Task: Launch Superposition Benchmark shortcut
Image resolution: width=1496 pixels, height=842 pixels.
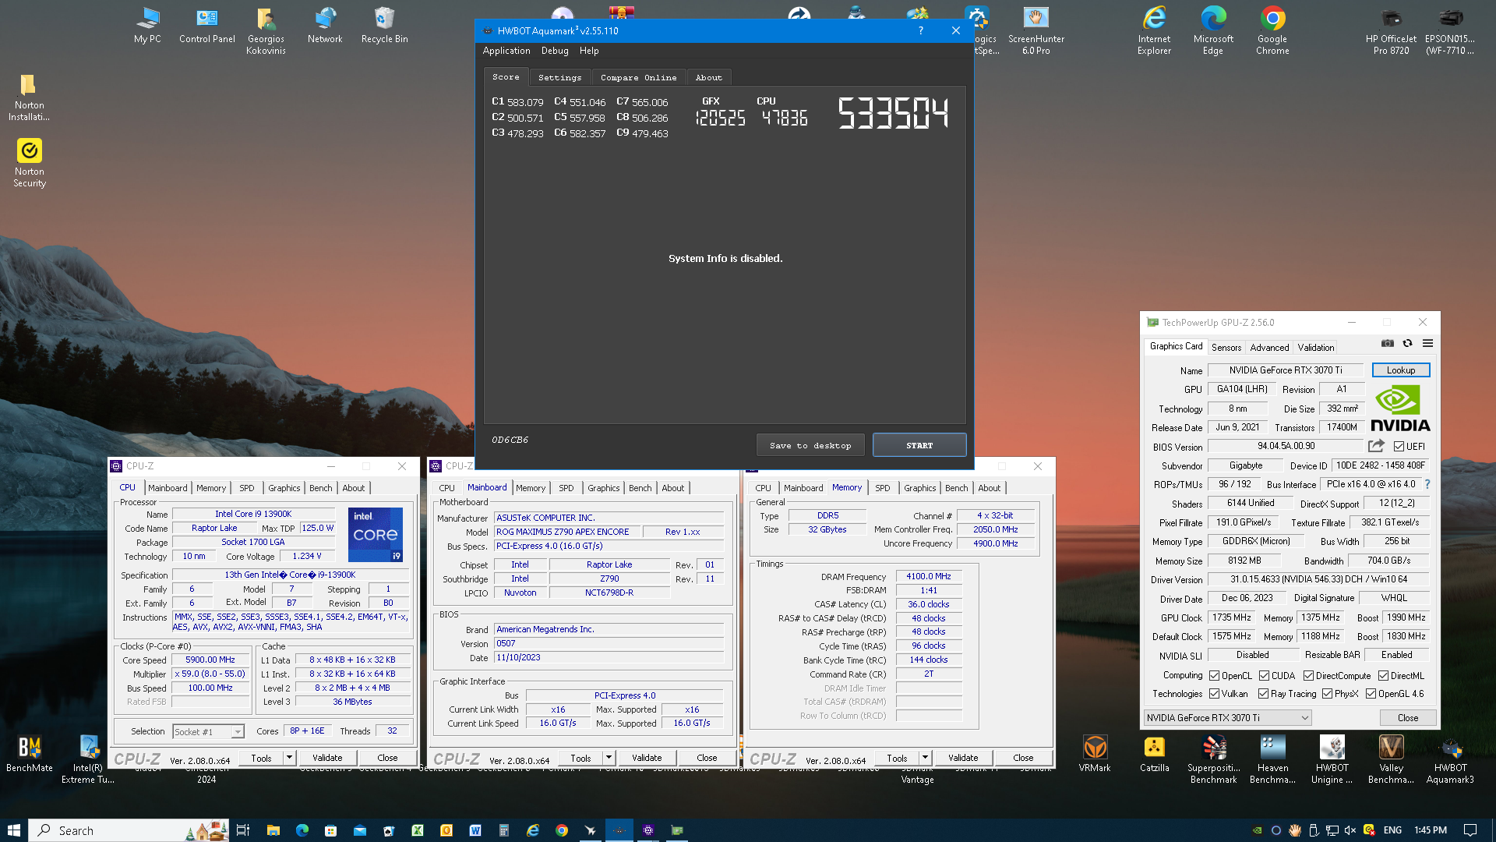Action: click(x=1213, y=759)
